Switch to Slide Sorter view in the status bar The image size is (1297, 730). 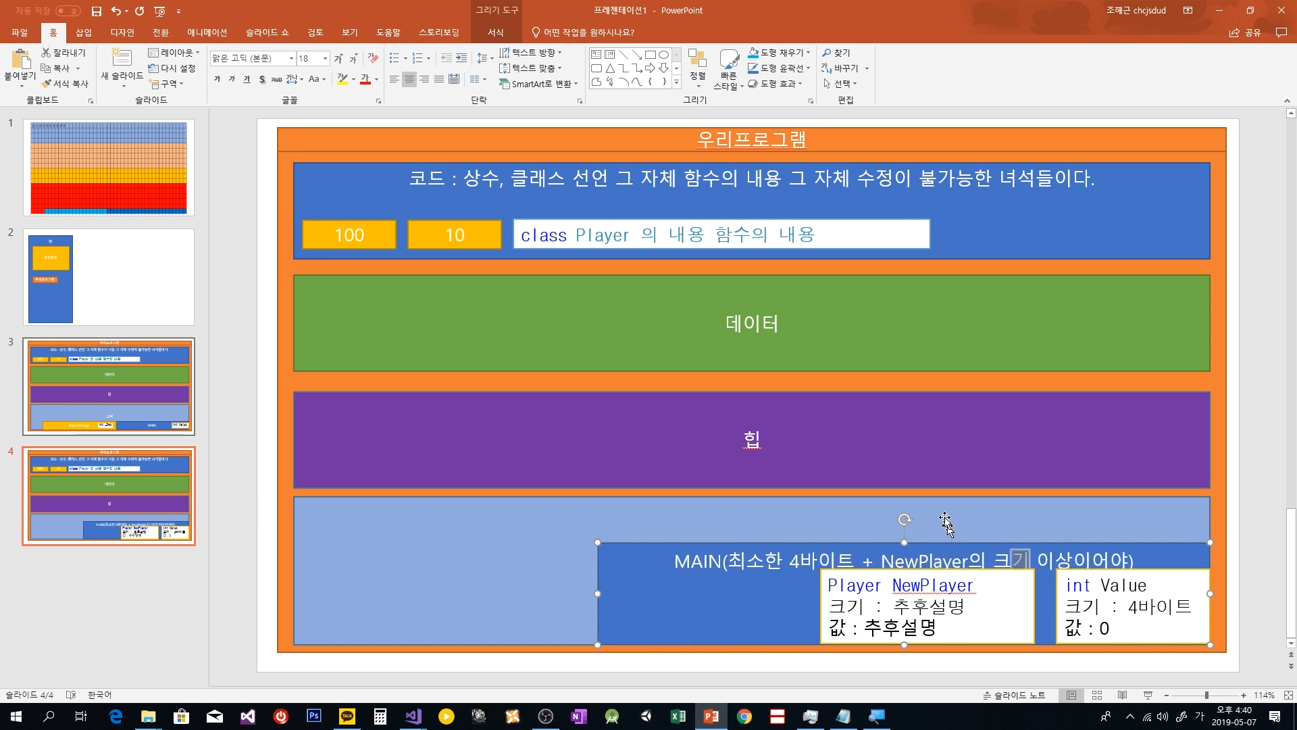click(1097, 695)
